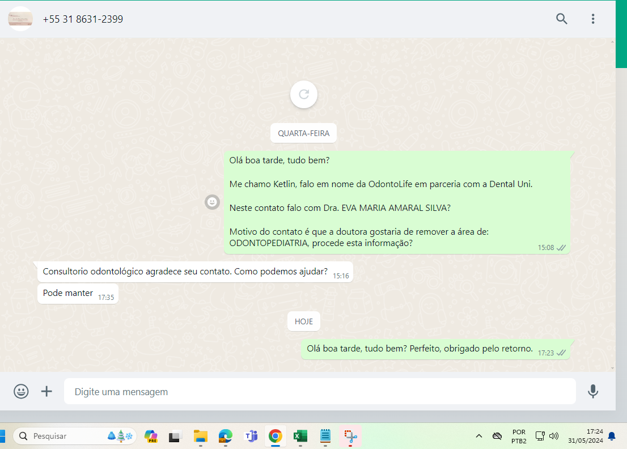Click the HOJE date label
Screen dimensions: 627x449
coord(304,321)
